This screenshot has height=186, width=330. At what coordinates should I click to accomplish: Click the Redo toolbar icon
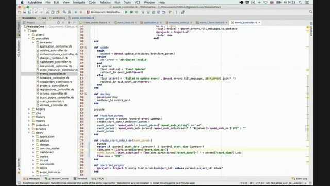41,12
